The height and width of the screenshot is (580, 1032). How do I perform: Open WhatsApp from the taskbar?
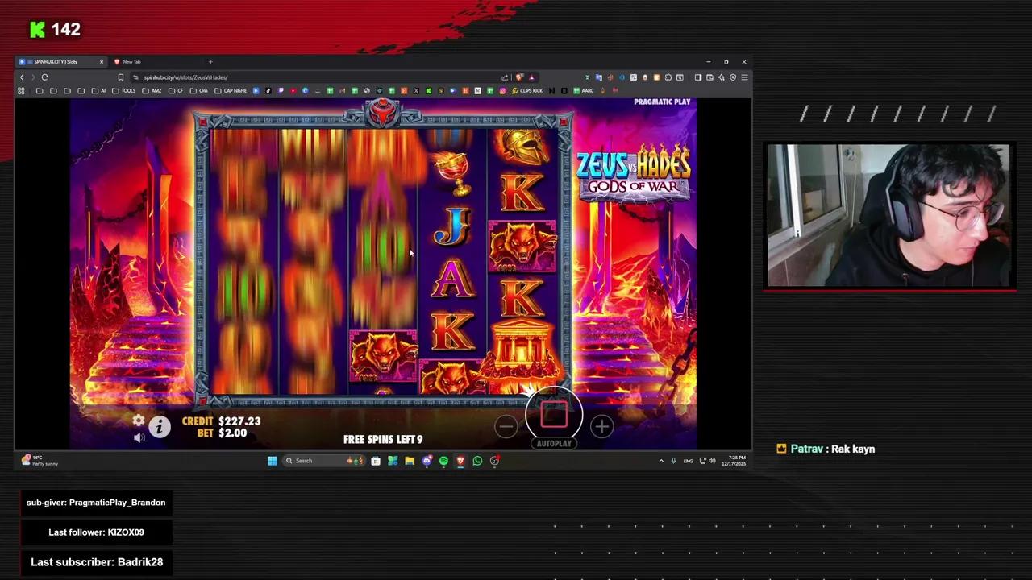tap(476, 460)
